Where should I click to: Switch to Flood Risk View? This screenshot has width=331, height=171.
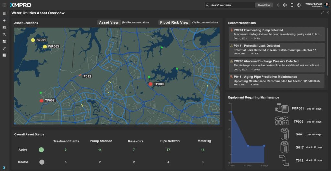(x=174, y=22)
